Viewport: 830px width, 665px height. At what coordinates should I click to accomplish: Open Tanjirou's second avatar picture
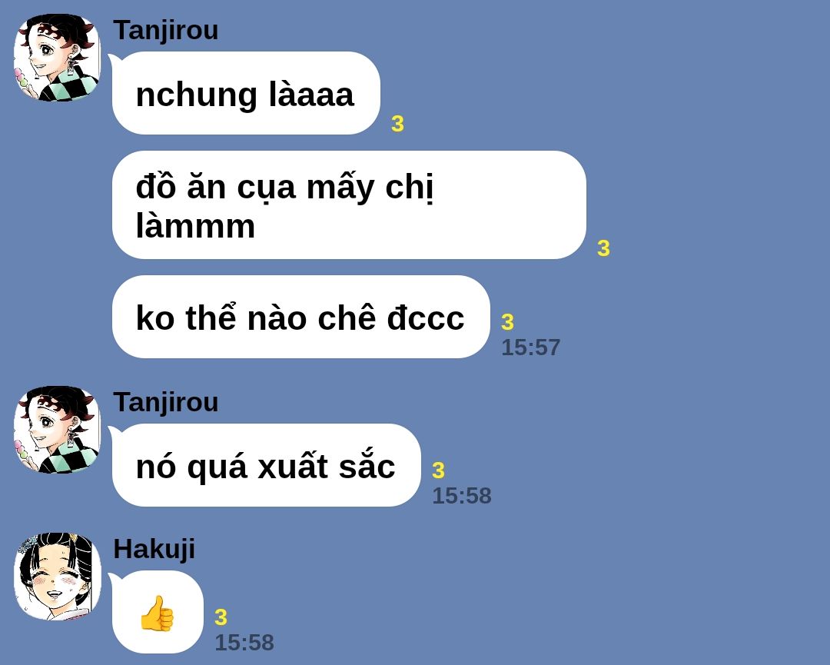tap(57, 430)
